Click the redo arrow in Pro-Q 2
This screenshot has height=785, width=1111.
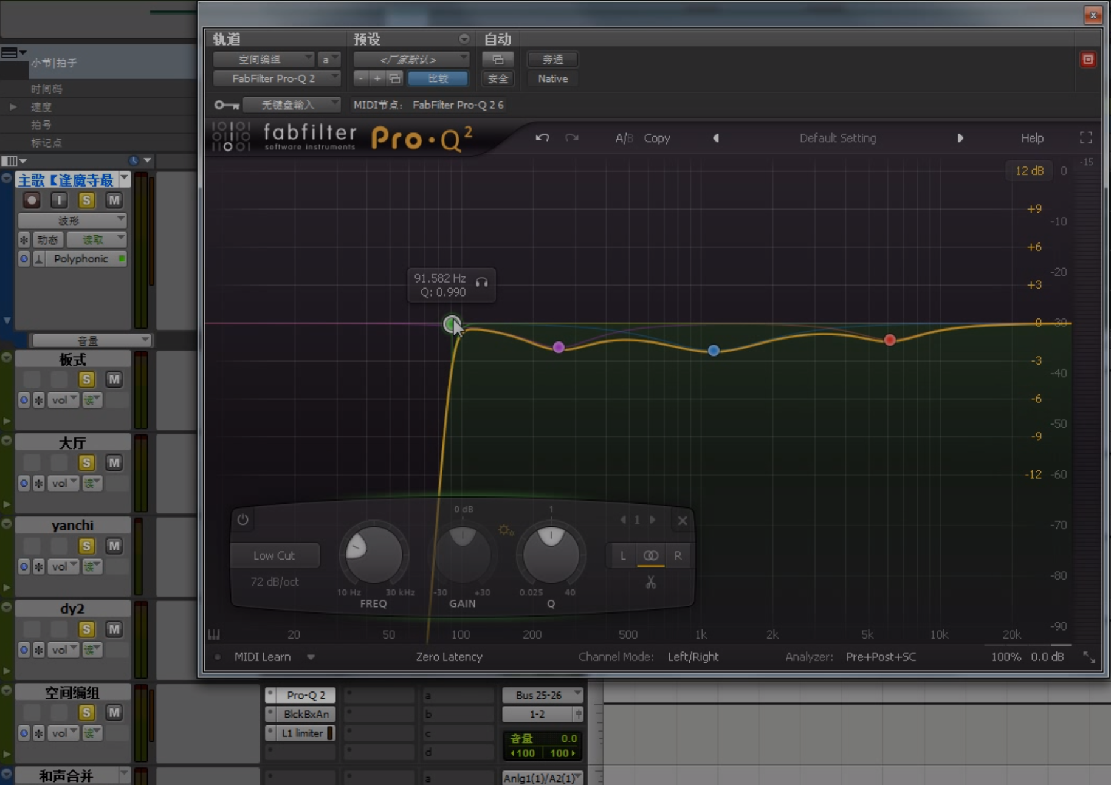(x=571, y=138)
